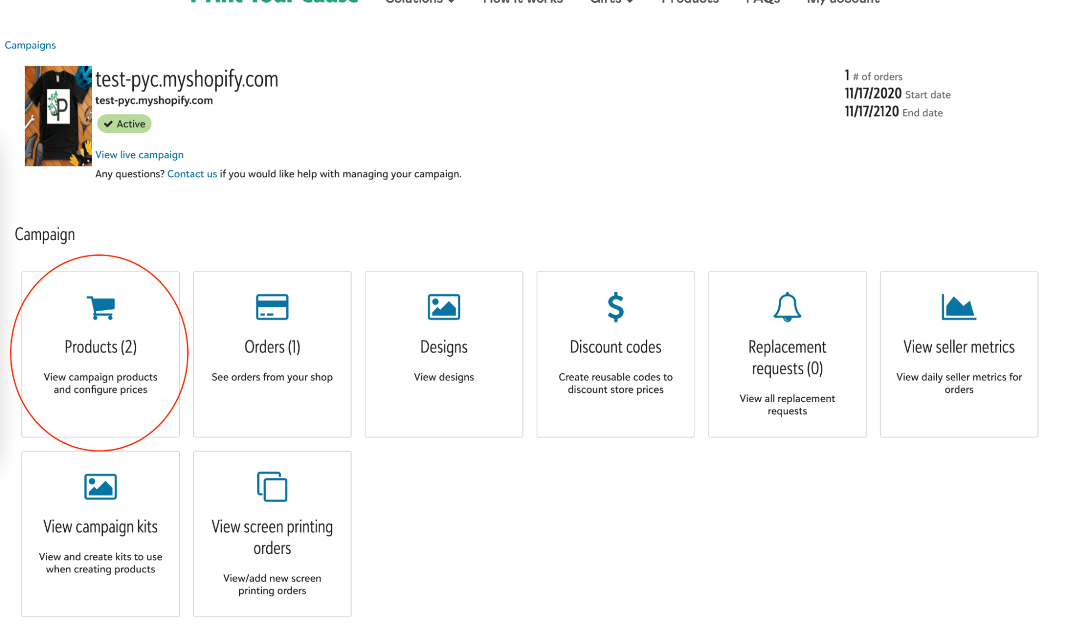This screenshot has width=1088, height=642.
Task: Select the View seller metrics heading
Action: (958, 347)
